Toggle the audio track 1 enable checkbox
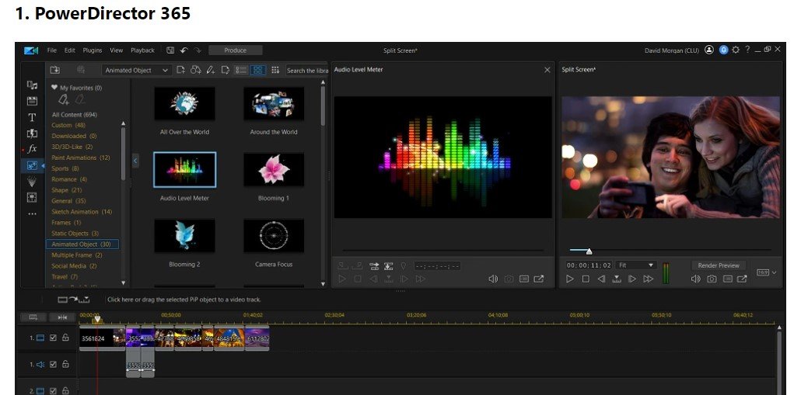 (x=54, y=364)
